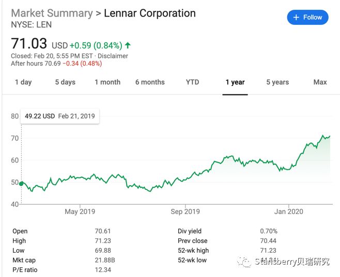Click the Lennar Corporation title

(150, 13)
